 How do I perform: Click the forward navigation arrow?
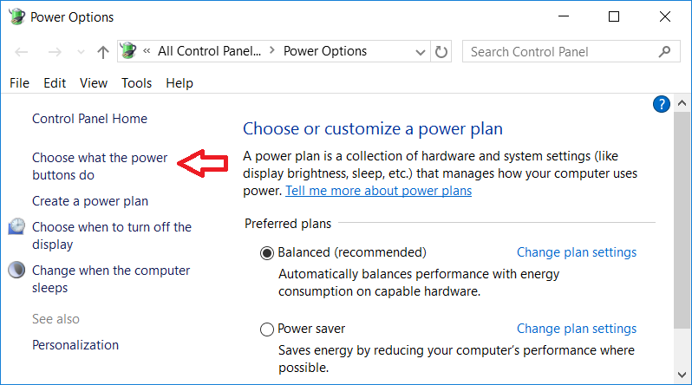(x=55, y=52)
